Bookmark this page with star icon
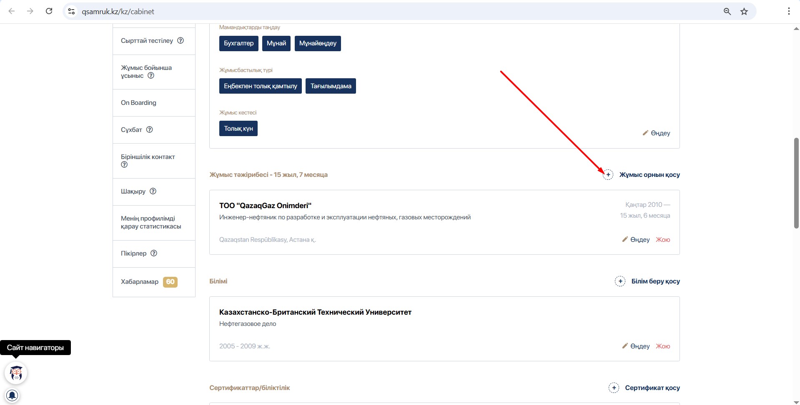The width and height of the screenshot is (800, 405). pos(744,12)
